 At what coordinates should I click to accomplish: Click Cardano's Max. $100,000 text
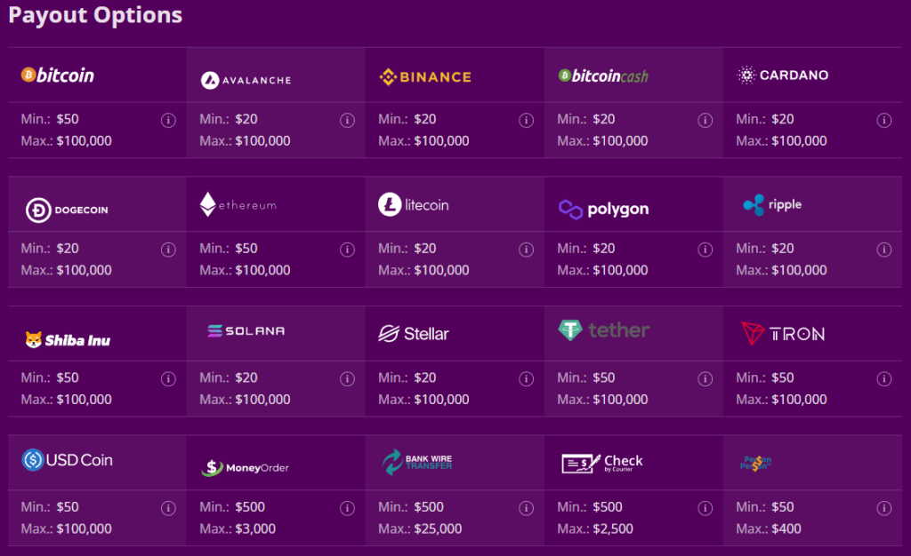[781, 141]
